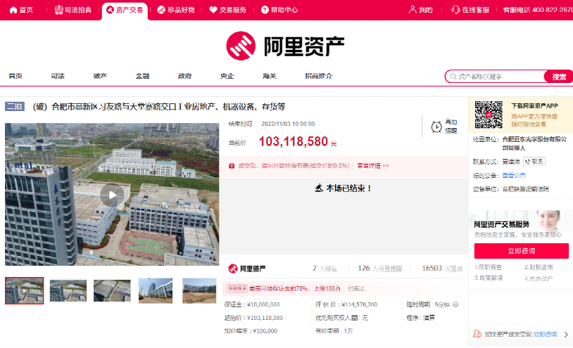
Task: Open 司法拍卖 in the top bar
Action: click(73, 10)
